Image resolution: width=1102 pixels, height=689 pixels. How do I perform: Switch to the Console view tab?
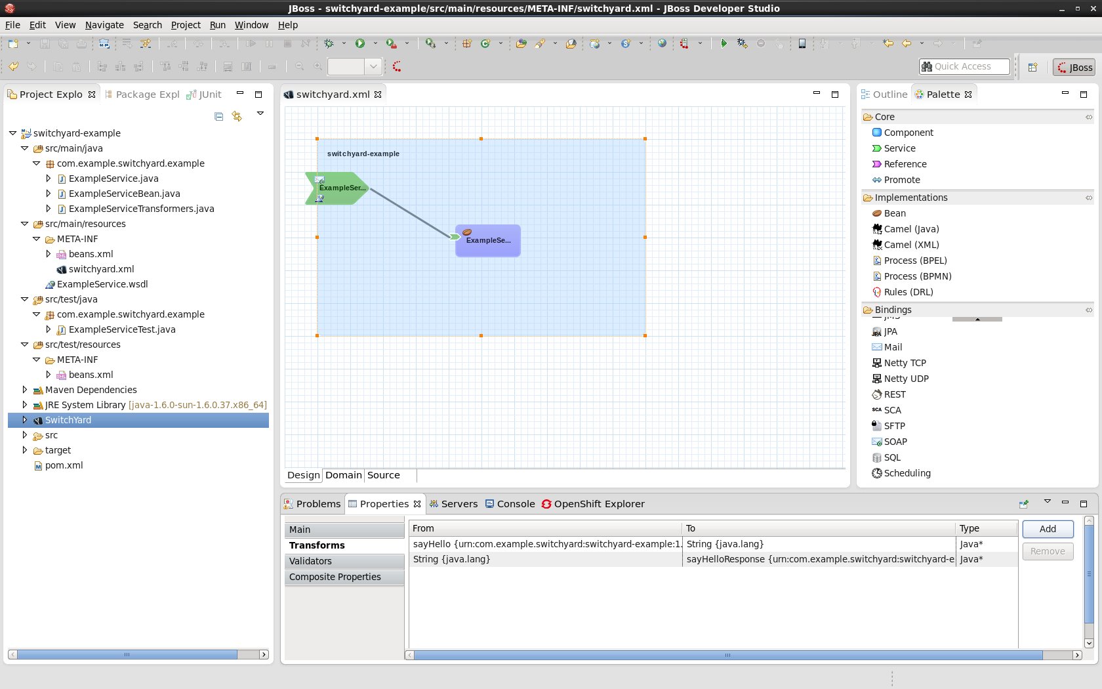[510, 504]
